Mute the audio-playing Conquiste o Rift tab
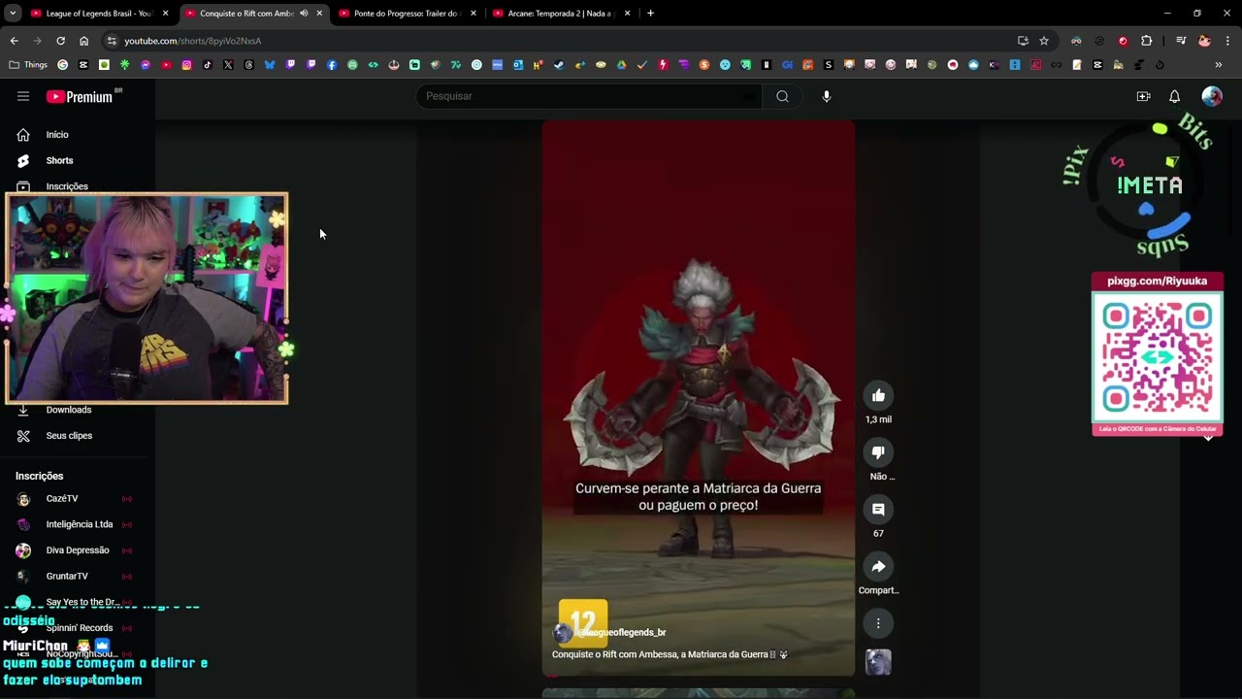 pyautogui.click(x=304, y=14)
